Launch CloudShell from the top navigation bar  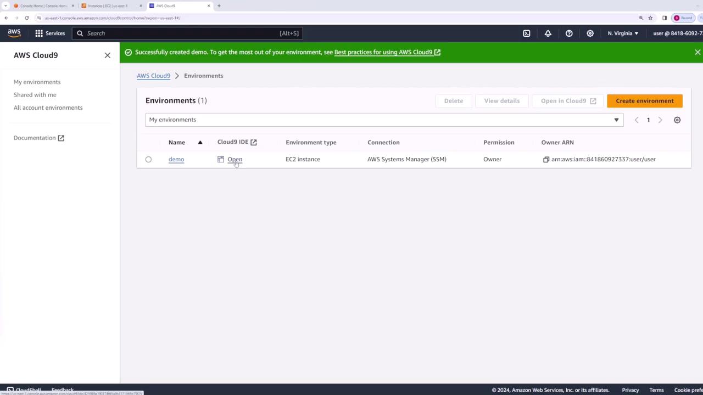(x=527, y=33)
